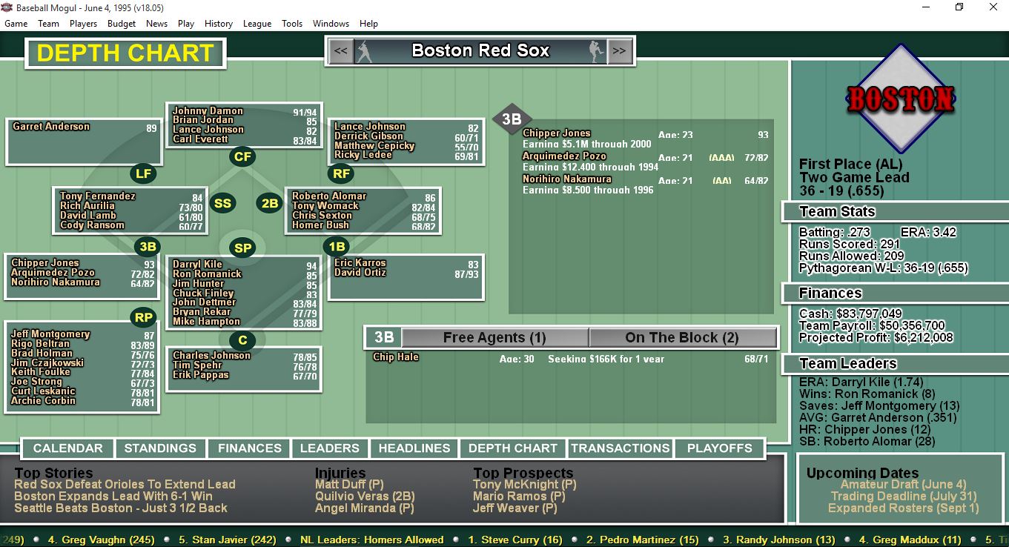
Task: Open the Play menu
Action: point(186,24)
